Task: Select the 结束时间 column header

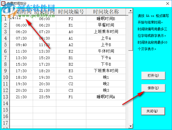Action: [45, 12]
